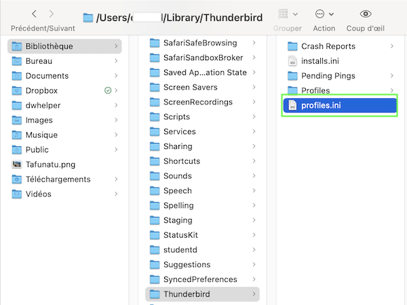Click the Coup d'œil eye icon

point(366,14)
